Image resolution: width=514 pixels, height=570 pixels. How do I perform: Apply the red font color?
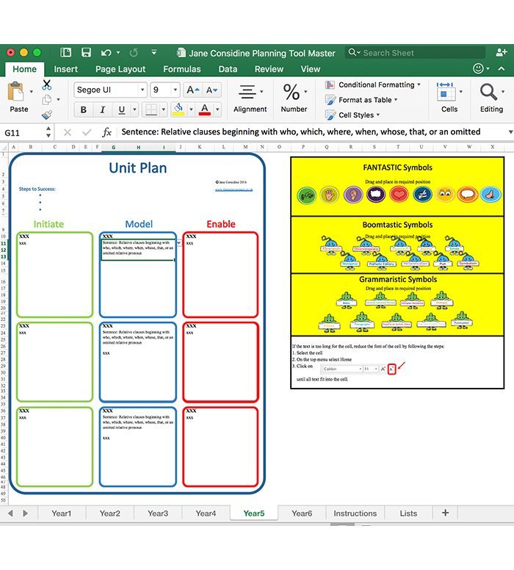(205, 109)
